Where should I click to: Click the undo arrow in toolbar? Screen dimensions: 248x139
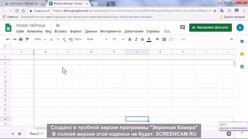[x=8, y=39]
